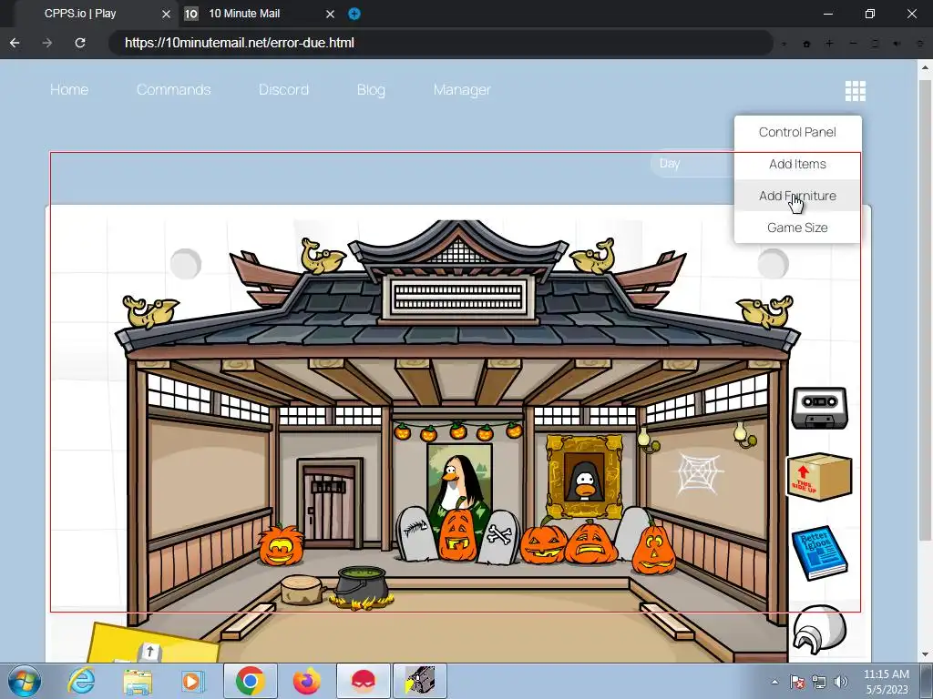Click the igloo upgrade icon
The height and width of the screenshot is (699, 933).
[819, 630]
